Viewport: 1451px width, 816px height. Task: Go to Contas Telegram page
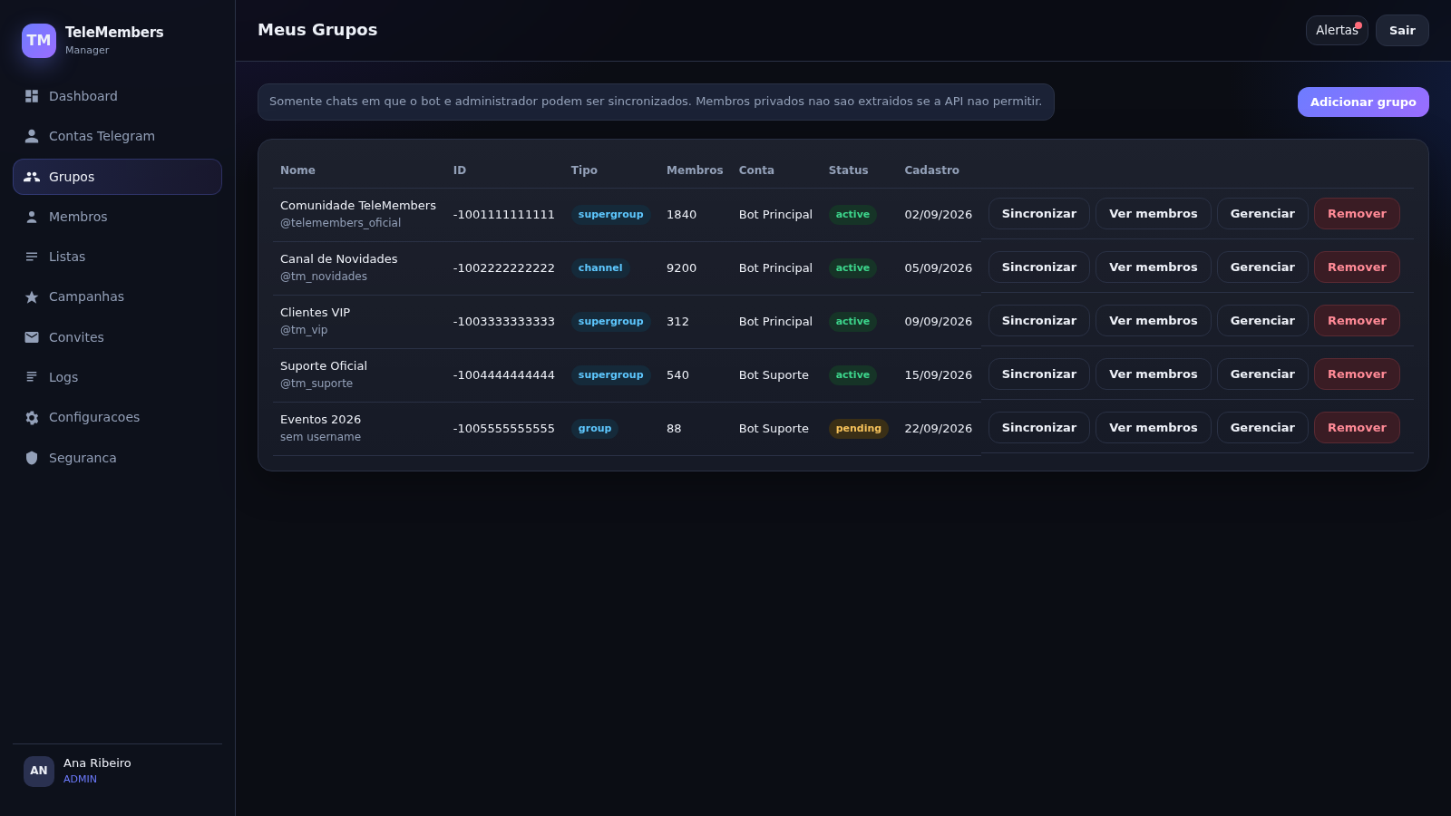tap(117, 136)
